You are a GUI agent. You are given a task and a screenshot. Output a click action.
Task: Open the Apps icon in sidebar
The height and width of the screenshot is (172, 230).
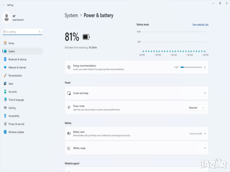point(5,84)
